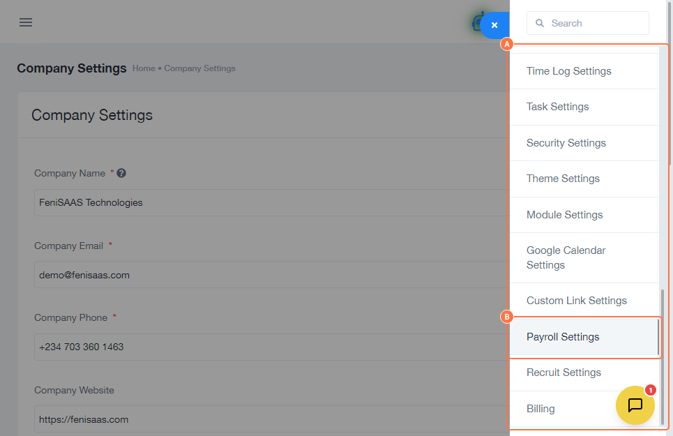Select the Payroll Settings item
The width and height of the screenshot is (673, 436).
563,337
